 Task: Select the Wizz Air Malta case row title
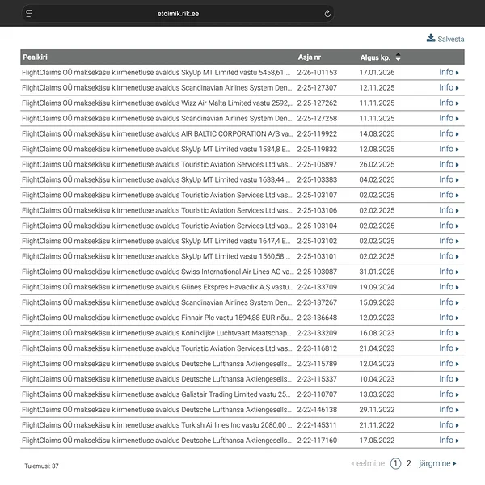(157, 103)
